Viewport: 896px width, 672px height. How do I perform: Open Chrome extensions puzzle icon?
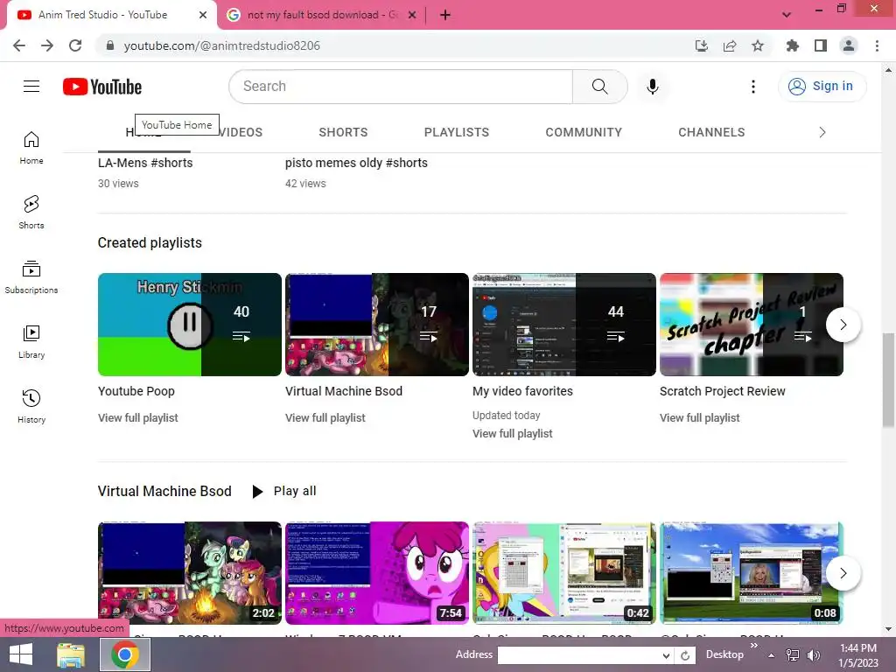tap(792, 45)
